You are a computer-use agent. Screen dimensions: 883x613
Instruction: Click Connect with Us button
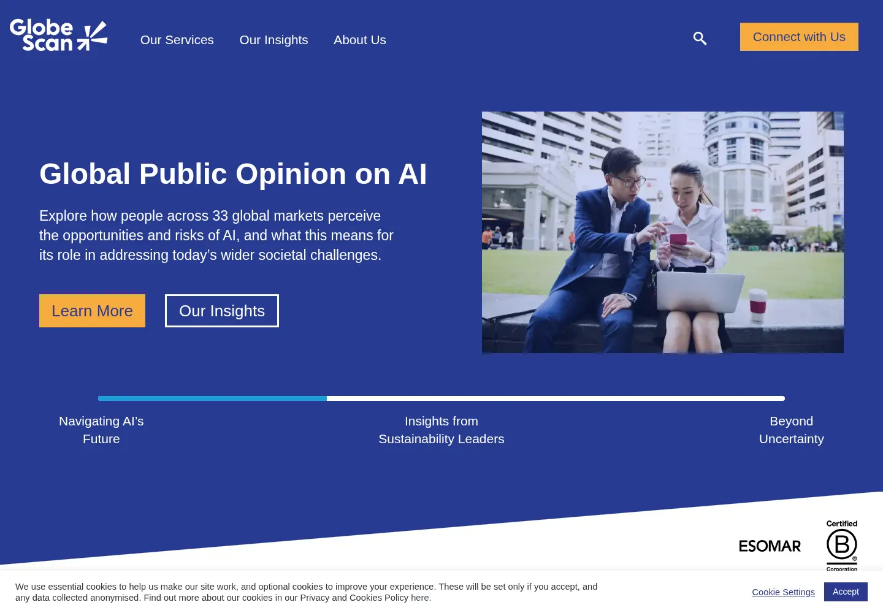point(799,37)
